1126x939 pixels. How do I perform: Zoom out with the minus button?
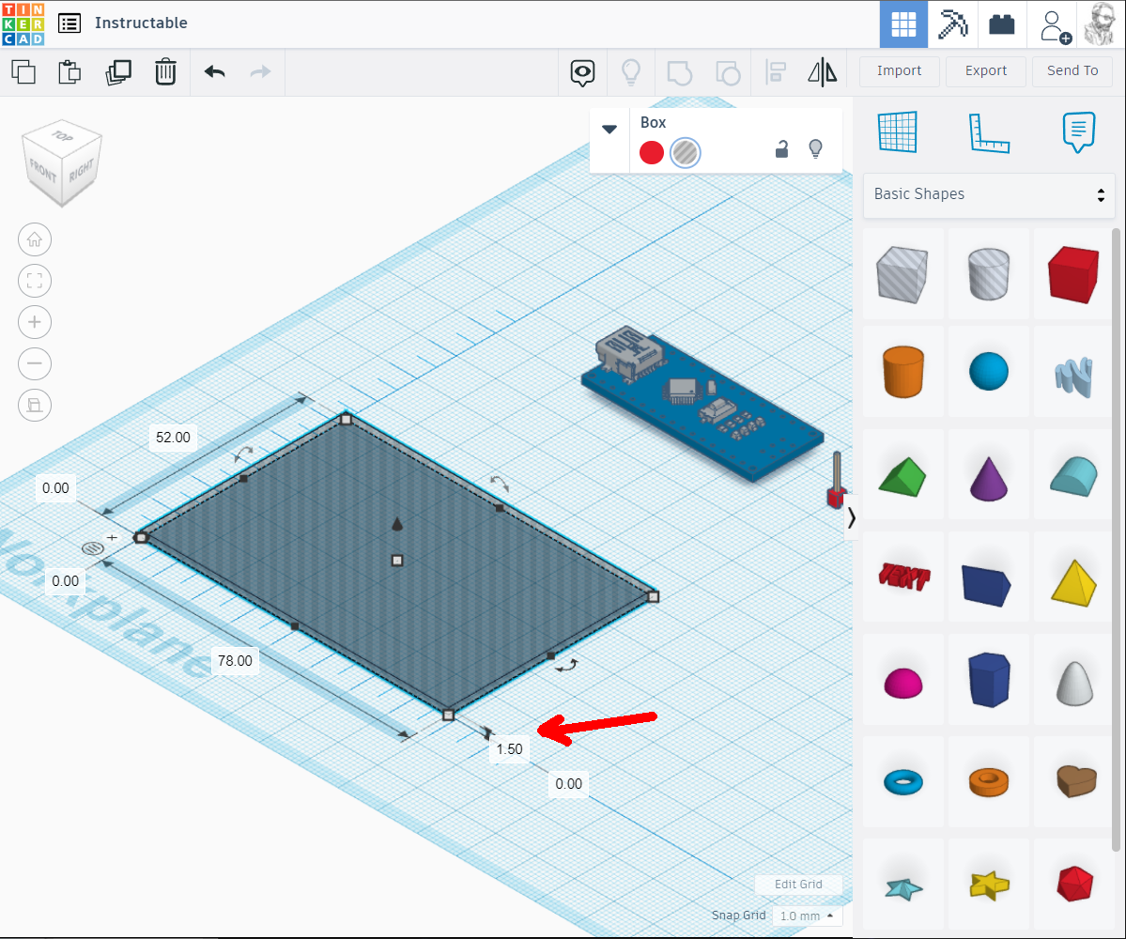pos(35,364)
